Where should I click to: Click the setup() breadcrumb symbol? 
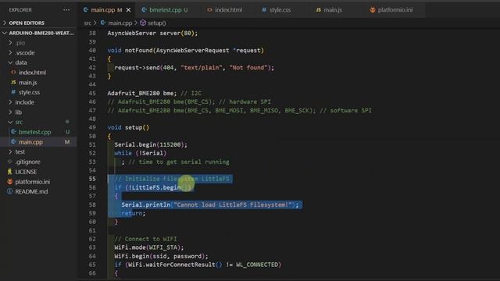(156, 23)
